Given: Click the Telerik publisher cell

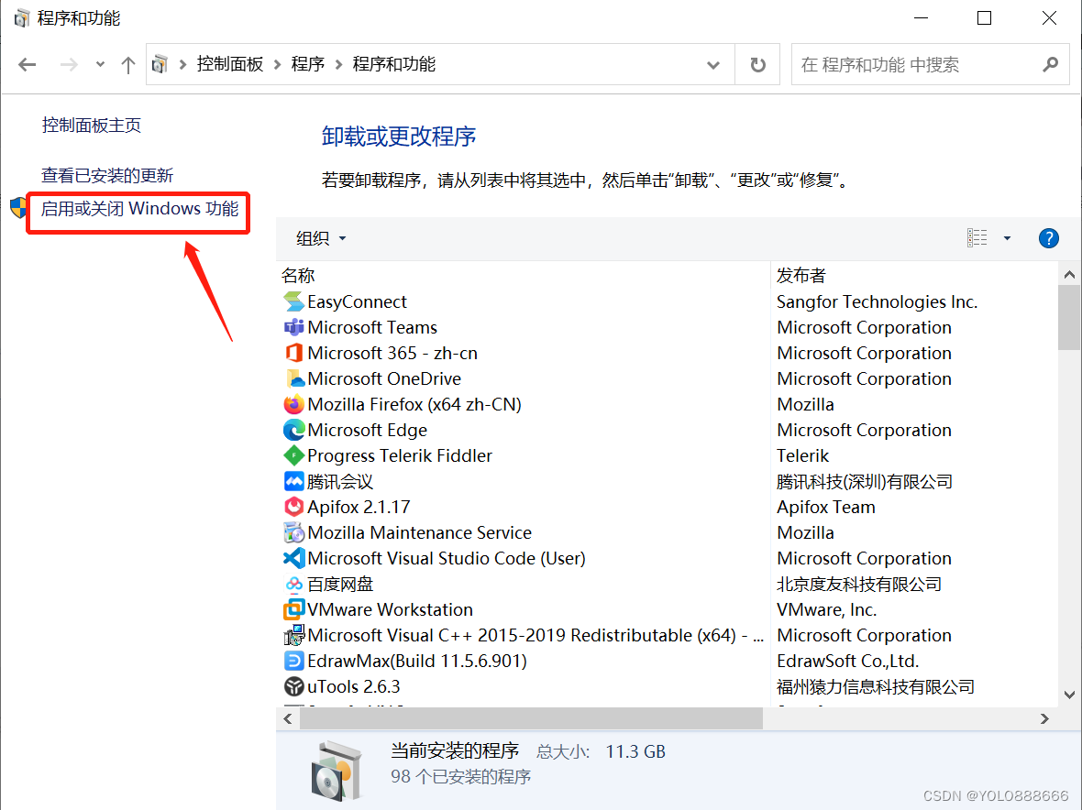Looking at the screenshot, I should (x=802, y=455).
